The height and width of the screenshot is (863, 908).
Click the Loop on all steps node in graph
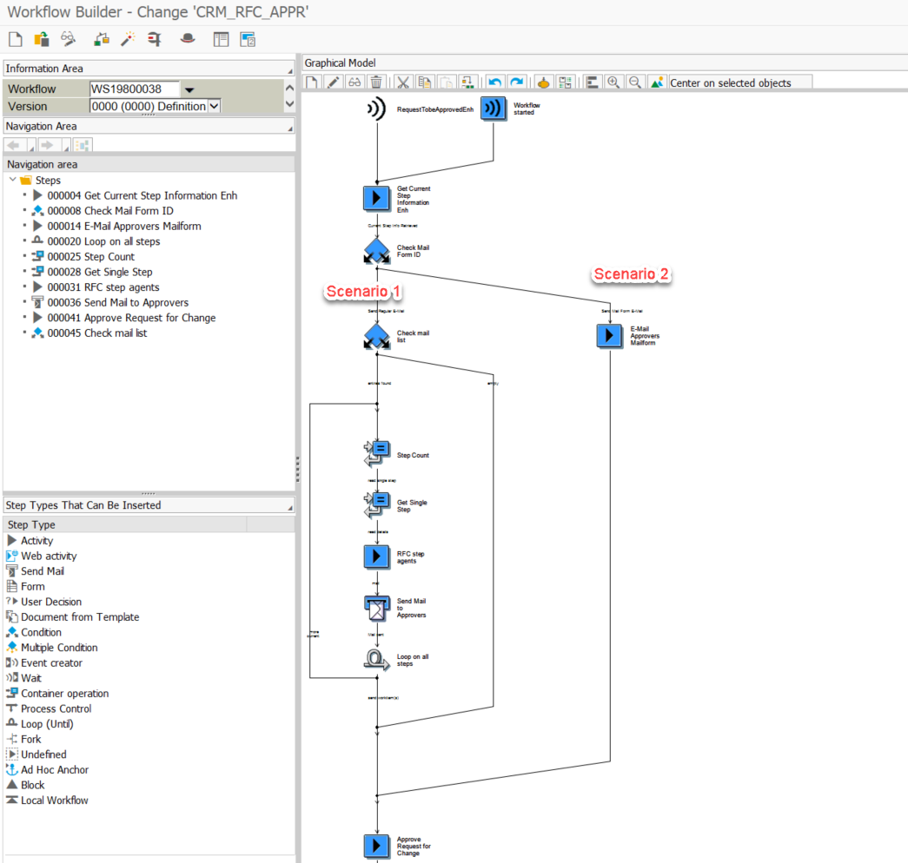[377, 660]
